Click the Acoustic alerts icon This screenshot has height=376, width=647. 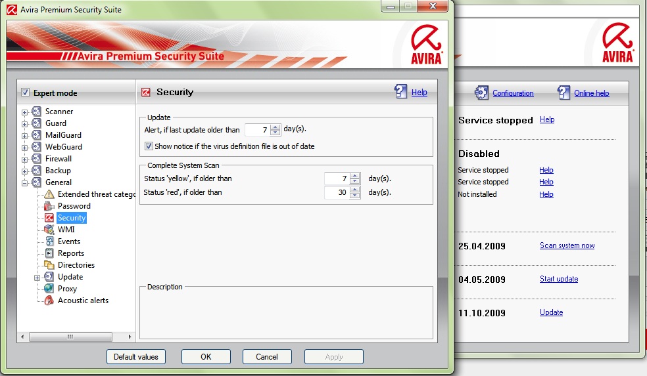point(49,301)
